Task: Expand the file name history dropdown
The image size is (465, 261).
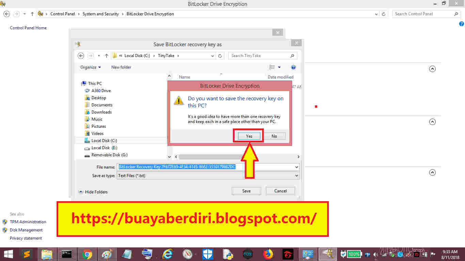Action: pyautogui.click(x=296, y=167)
